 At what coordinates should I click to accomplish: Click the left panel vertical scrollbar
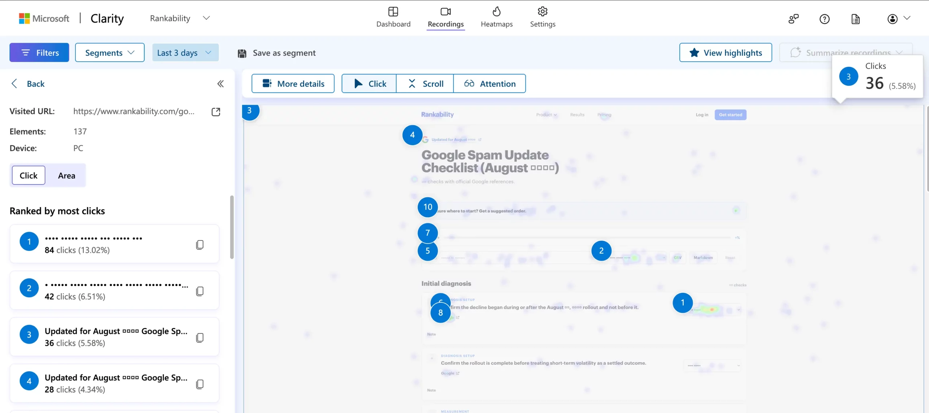click(x=232, y=228)
